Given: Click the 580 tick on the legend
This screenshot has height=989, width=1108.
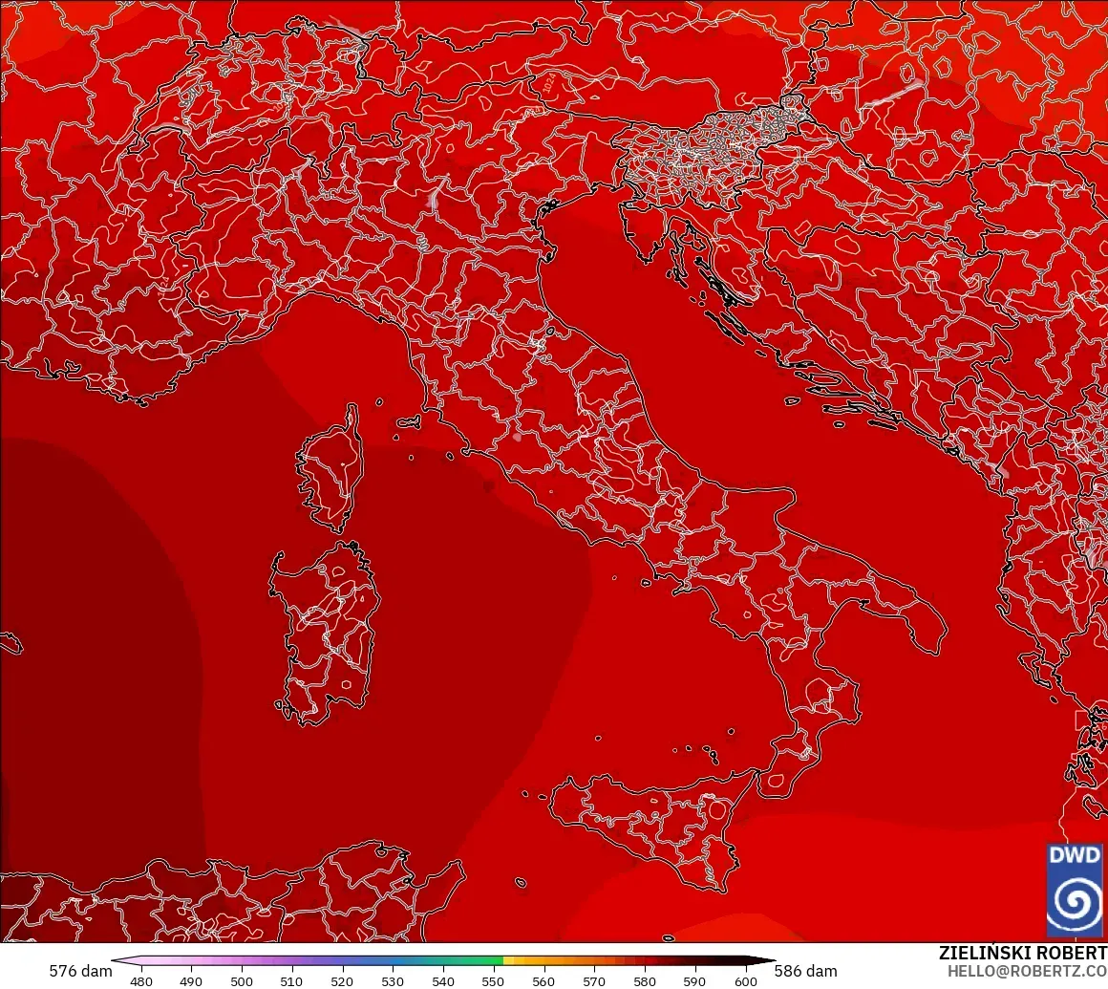Looking at the screenshot, I should click(645, 981).
